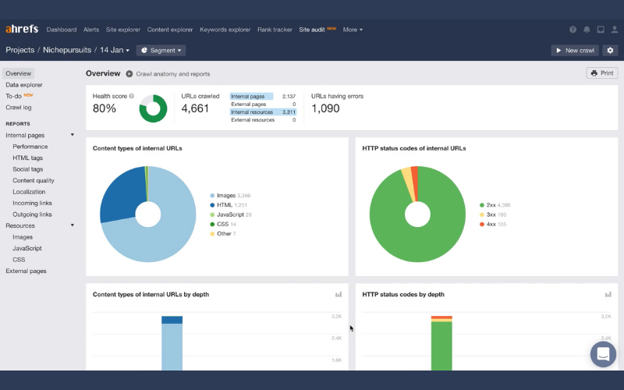Open the 14 Jan crawl date dropdown
Viewport: 624px width, 390px height.
115,50
